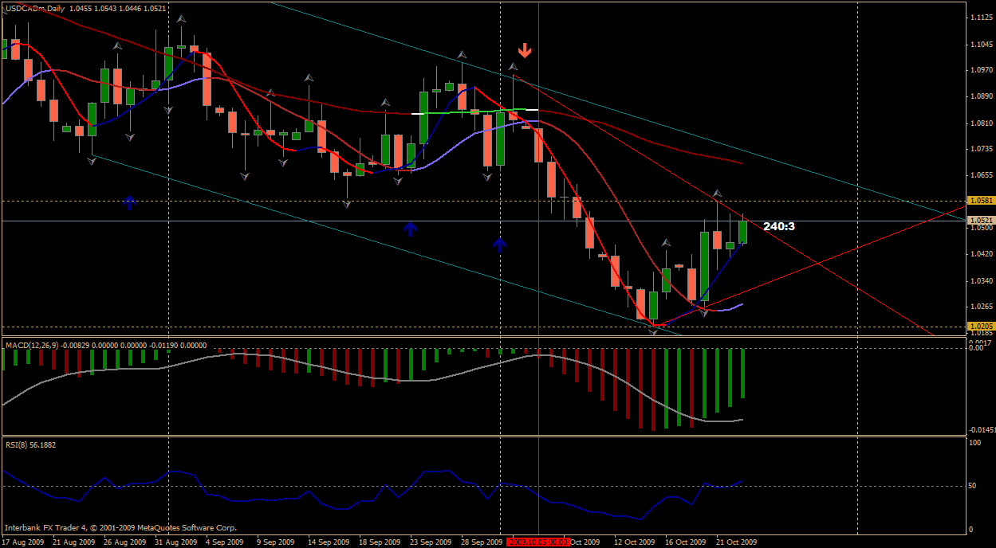This screenshot has width=996, height=548.
Task: Click the 1.0205 price level tag
Action: (x=980, y=326)
